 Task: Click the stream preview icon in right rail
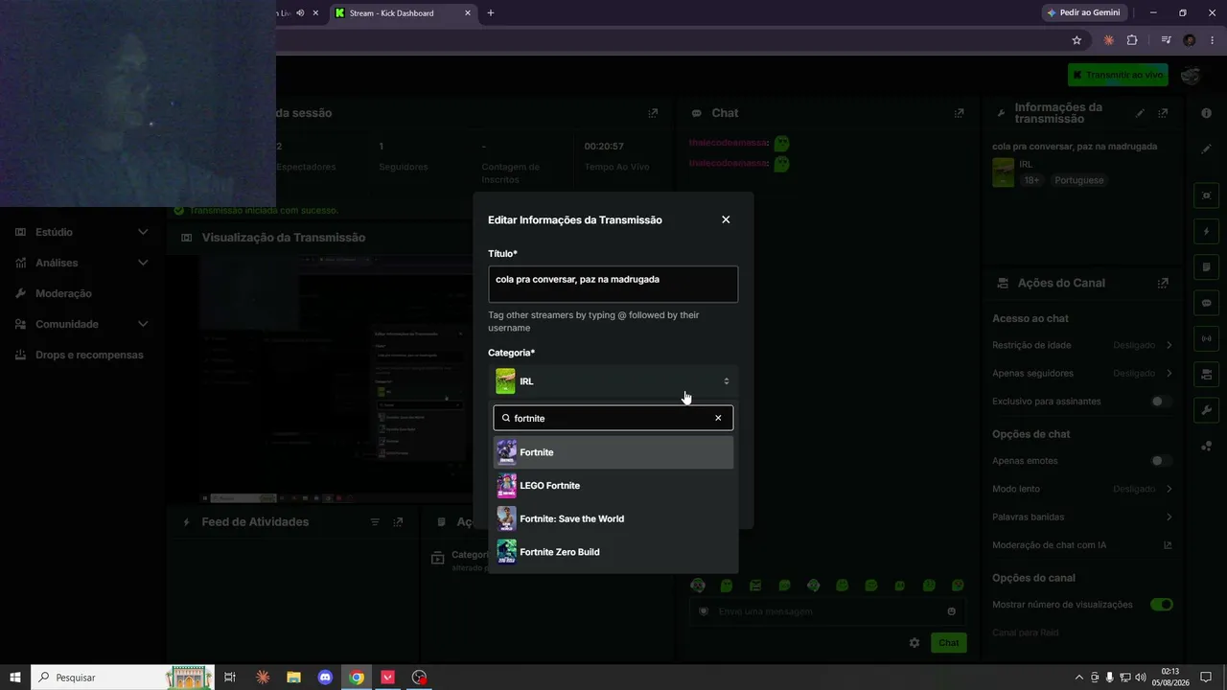(1206, 195)
